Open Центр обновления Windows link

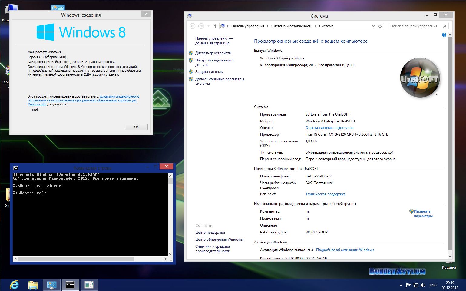click(x=219, y=240)
